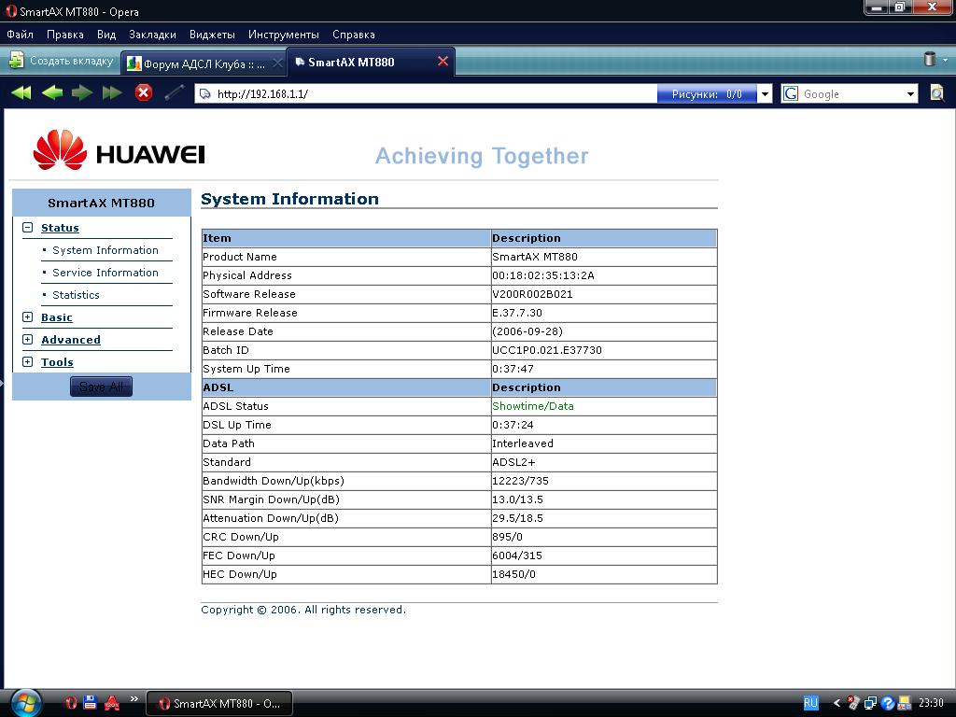The height and width of the screenshot is (717, 956).
Task: Click the Opera rewind navigation icon
Action: point(21,92)
